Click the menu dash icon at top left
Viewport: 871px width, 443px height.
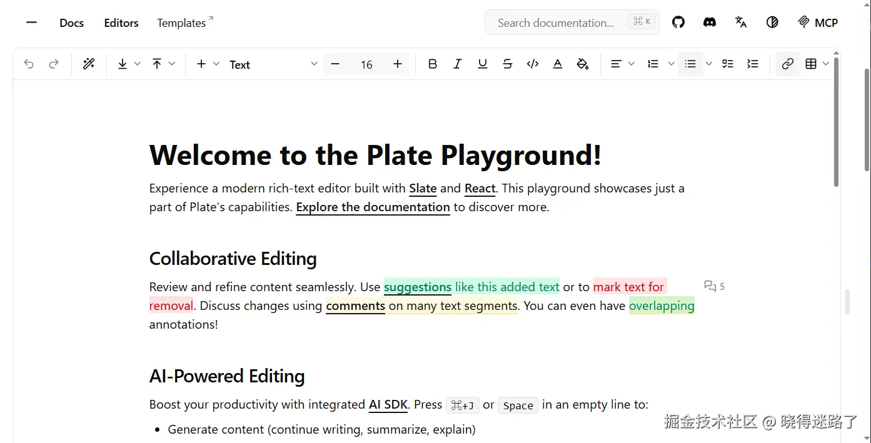(x=31, y=22)
